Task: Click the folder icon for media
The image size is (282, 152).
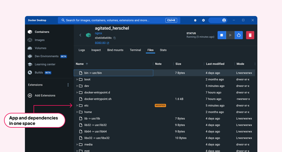Action: pyautogui.click(x=81, y=145)
